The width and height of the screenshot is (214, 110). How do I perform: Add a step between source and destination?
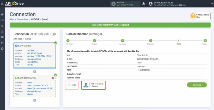click(35, 72)
